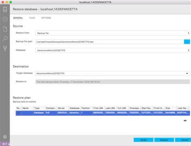Open the Search magnifier icon
Screen dimensions: 191x146
(5, 39)
